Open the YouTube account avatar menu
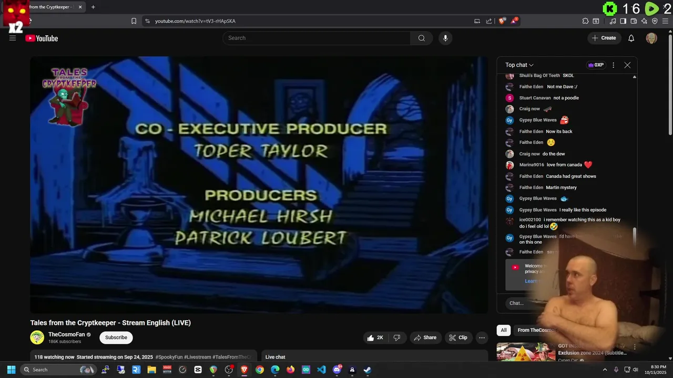 [x=651, y=38]
